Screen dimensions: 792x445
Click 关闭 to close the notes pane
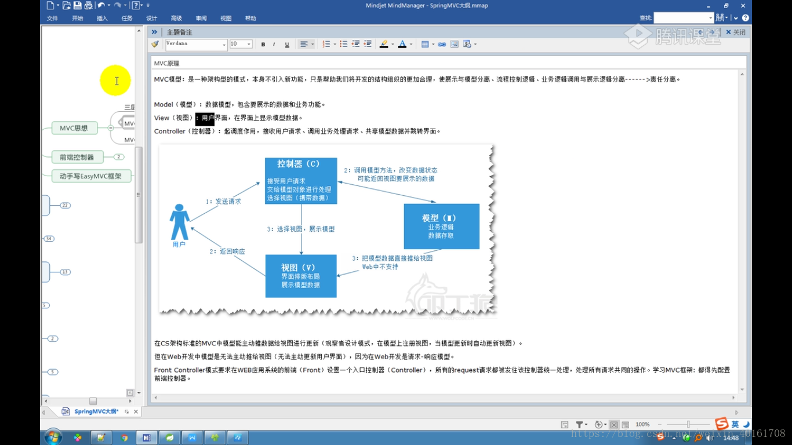[x=736, y=32]
